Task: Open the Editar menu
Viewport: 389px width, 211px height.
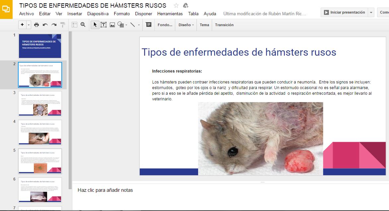Action: (45, 14)
